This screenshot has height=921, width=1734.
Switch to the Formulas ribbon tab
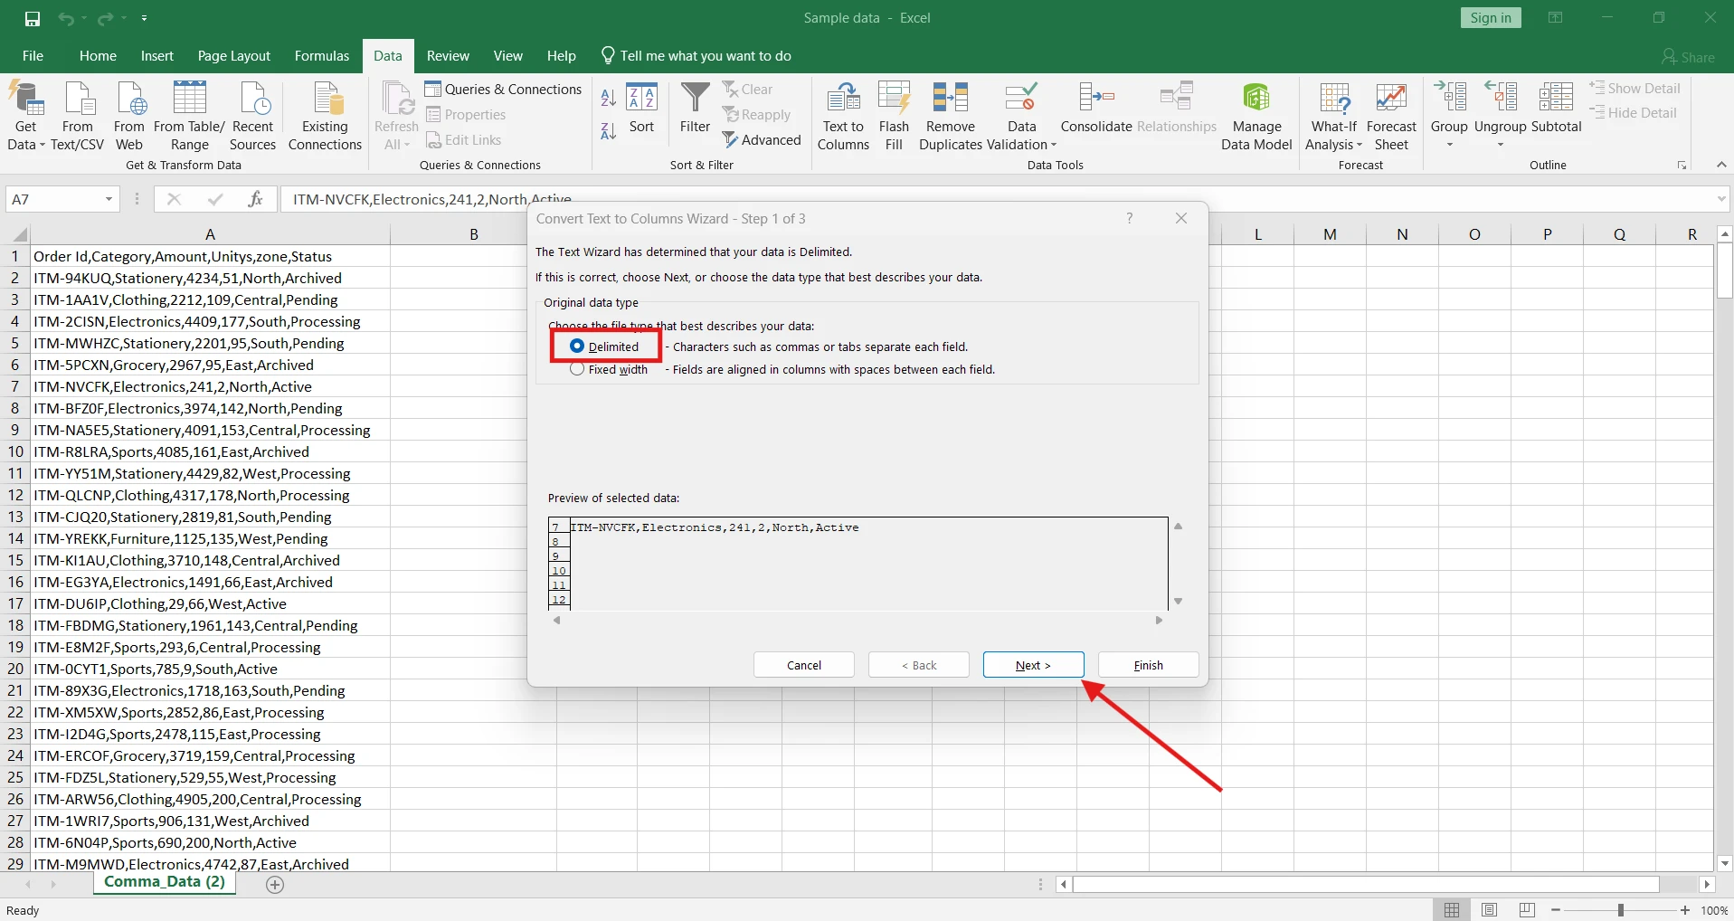(x=321, y=55)
